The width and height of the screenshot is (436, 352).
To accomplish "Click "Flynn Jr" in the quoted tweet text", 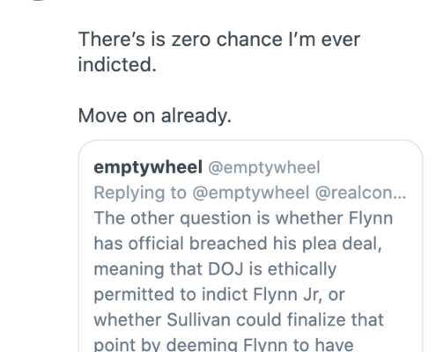I will click(x=286, y=294).
